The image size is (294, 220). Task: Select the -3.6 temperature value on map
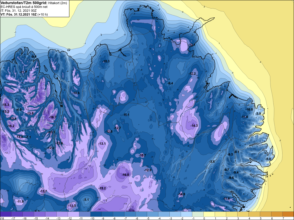pos(212,161)
